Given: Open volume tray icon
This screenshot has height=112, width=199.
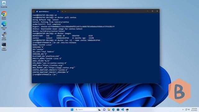Looking at the screenshot, I should pyautogui.click(x=189, y=110).
